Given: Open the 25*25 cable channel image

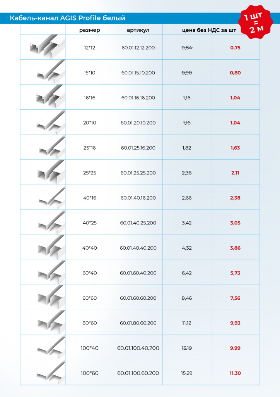Looking at the screenshot, I should pos(50,172).
